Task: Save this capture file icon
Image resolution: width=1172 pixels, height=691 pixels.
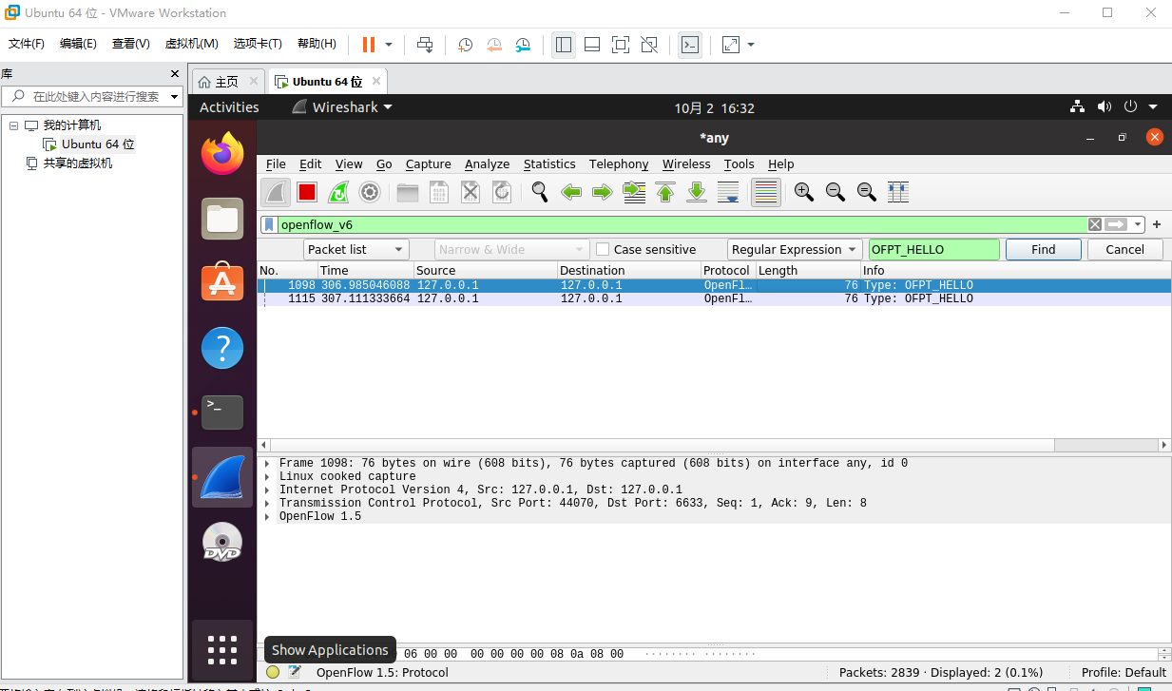Action: 439,192
